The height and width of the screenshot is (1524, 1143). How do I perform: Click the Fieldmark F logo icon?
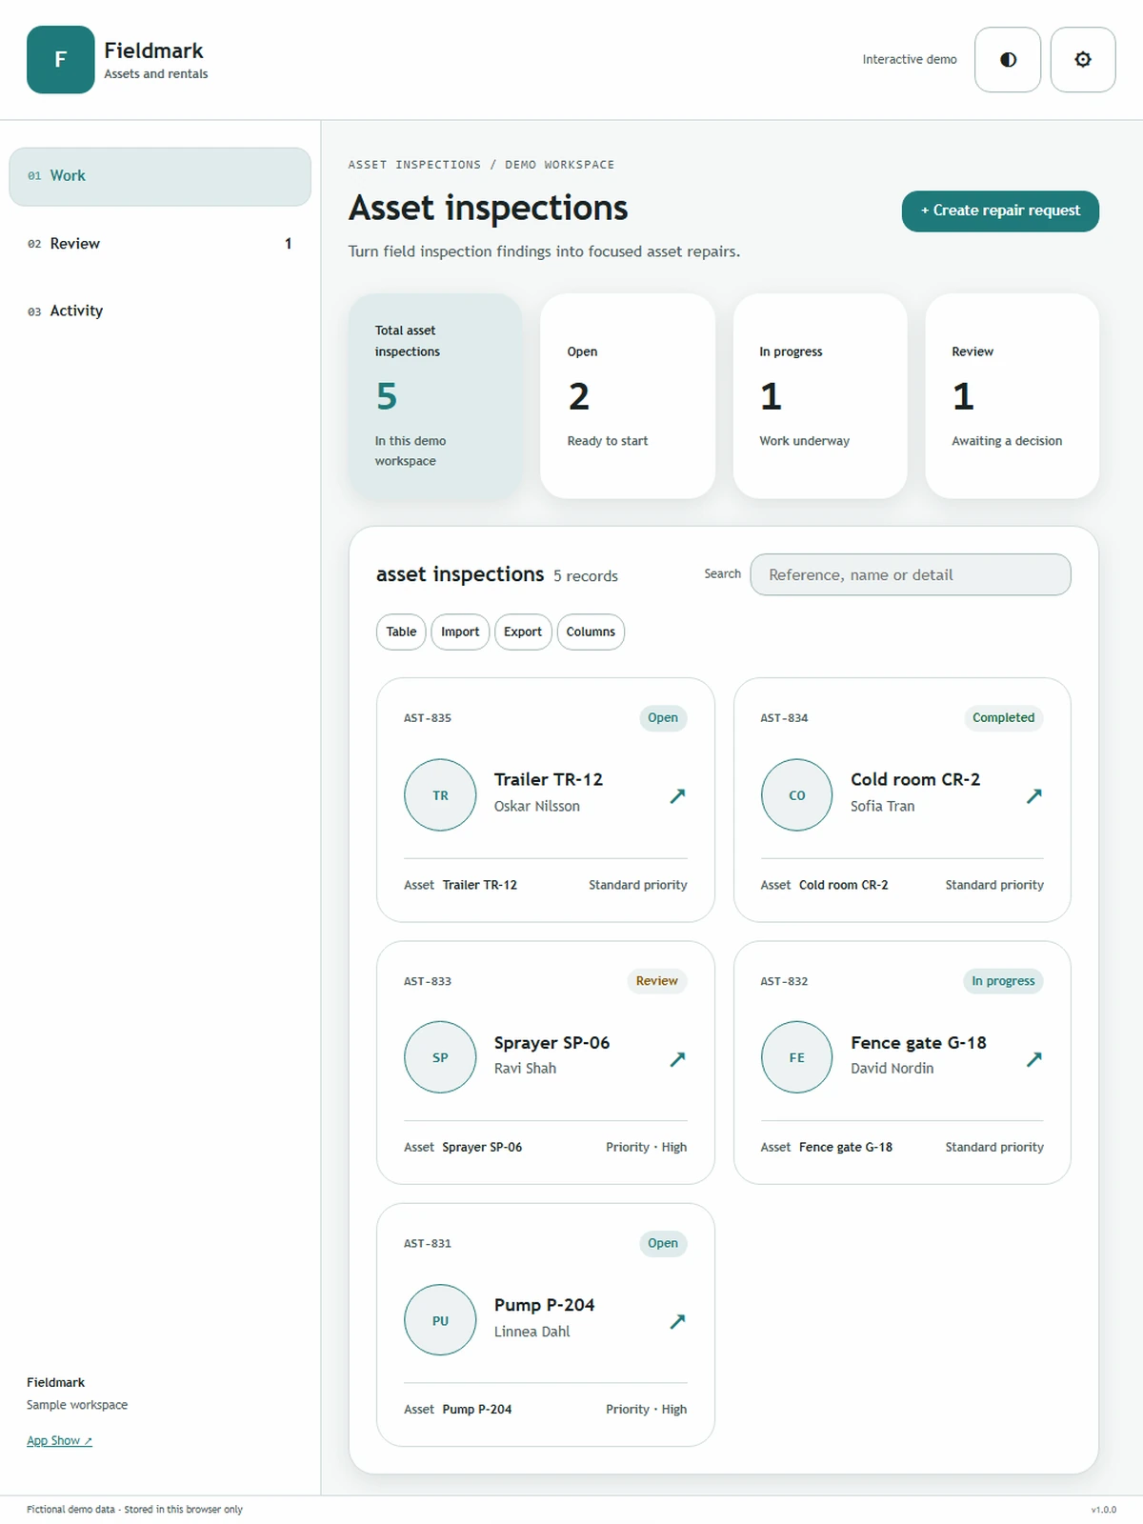coord(61,59)
